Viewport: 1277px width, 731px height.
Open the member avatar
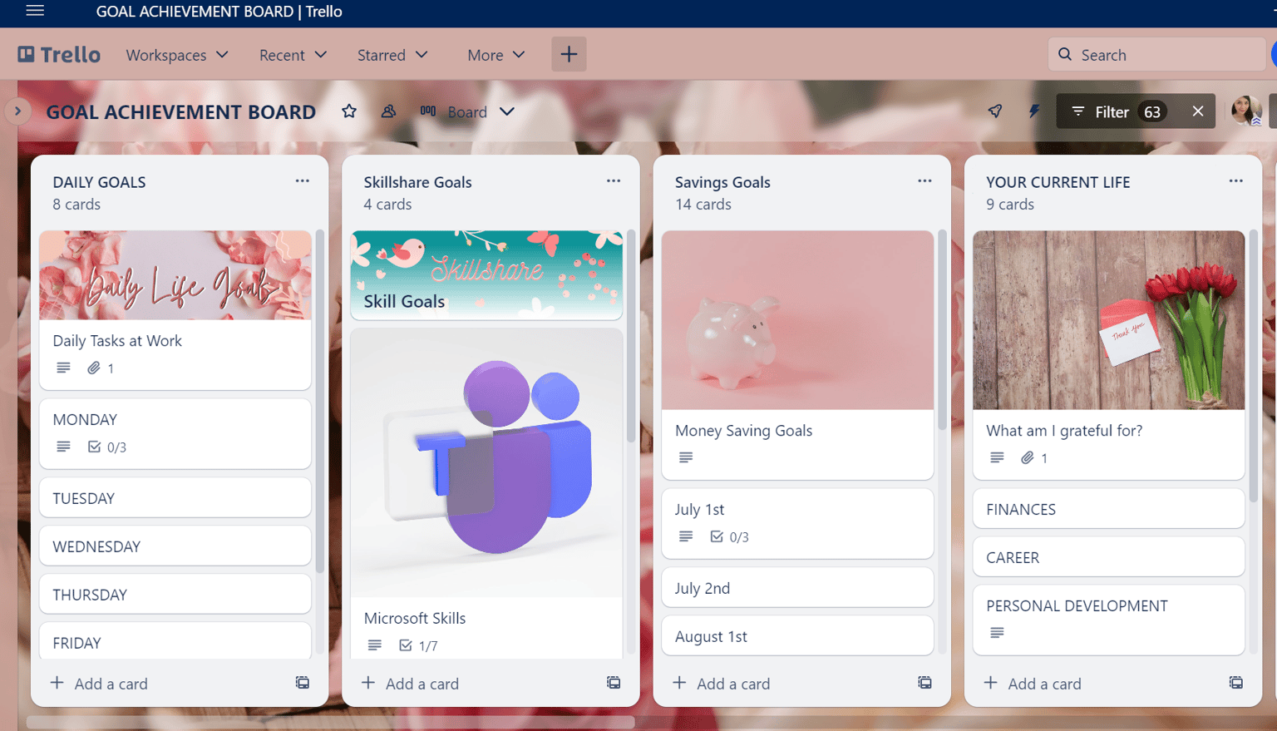pos(1246,111)
